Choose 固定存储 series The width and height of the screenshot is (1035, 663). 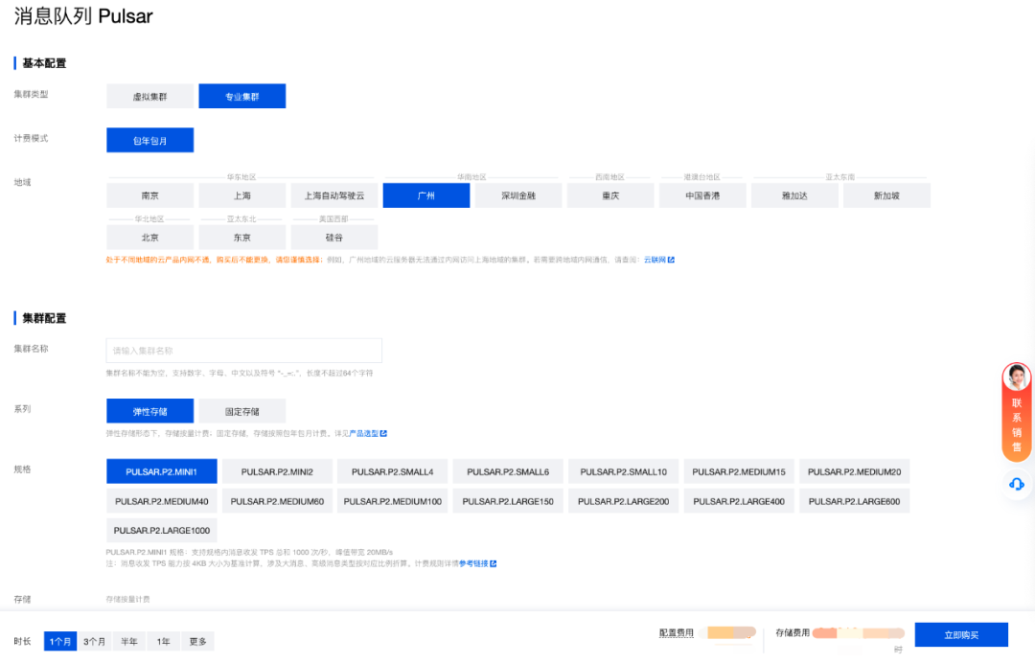click(242, 412)
